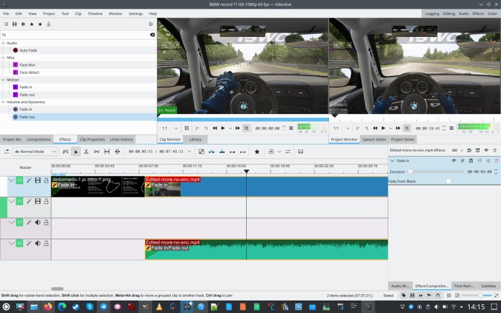The width and height of the screenshot is (501, 313).
Task: Open the Timeline menu
Action: (x=95, y=13)
